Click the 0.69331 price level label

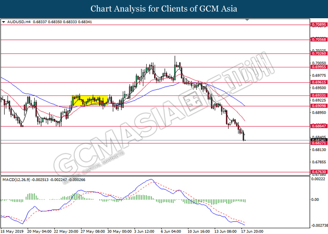click(319, 95)
